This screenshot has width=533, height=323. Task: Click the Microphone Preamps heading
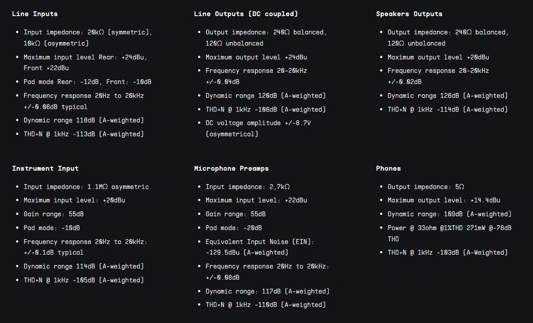tap(231, 169)
